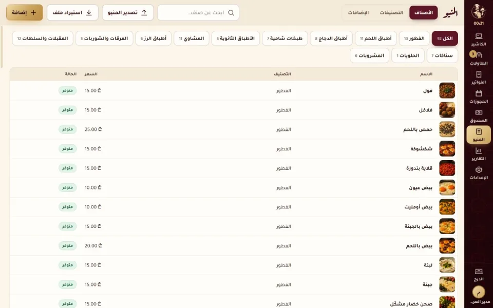This screenshot has width=493, height=308.
Task: Toggle متوفر status for قلاية بندورة
Action: tap(68, 168)
